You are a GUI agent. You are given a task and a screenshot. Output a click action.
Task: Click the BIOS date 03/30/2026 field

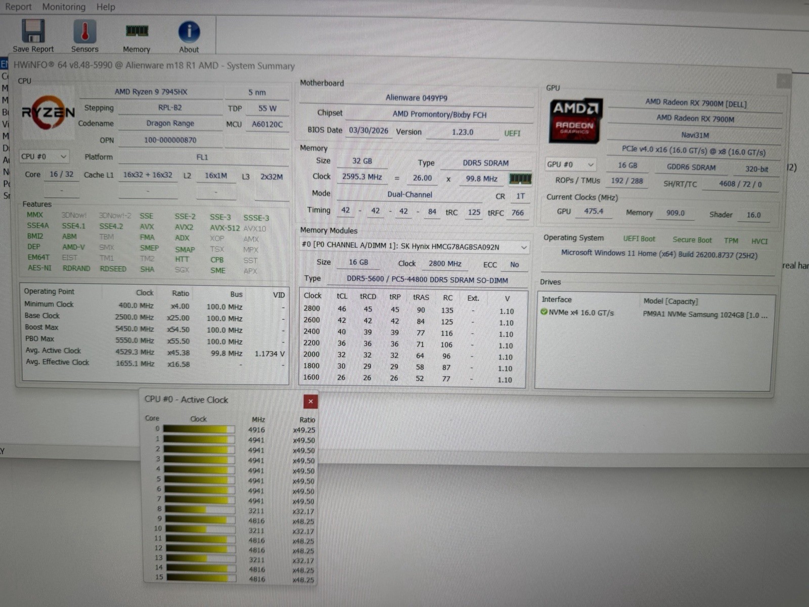coord(368,131)
